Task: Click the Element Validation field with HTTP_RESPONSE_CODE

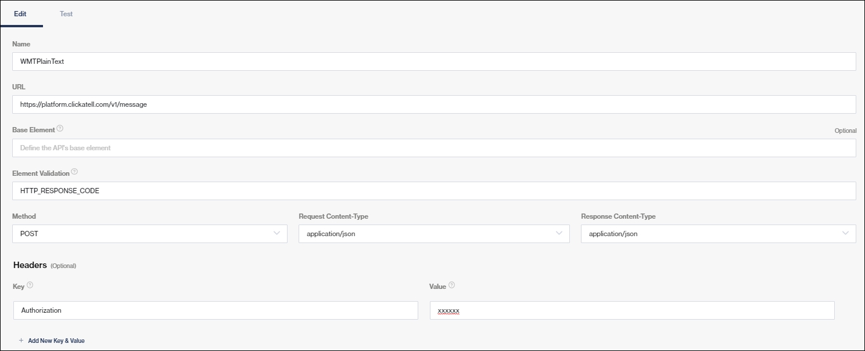Action: coord(433,191)
